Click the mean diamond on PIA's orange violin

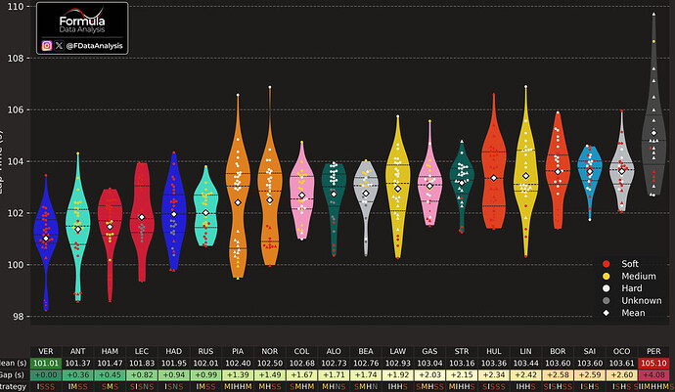(238, 202)
